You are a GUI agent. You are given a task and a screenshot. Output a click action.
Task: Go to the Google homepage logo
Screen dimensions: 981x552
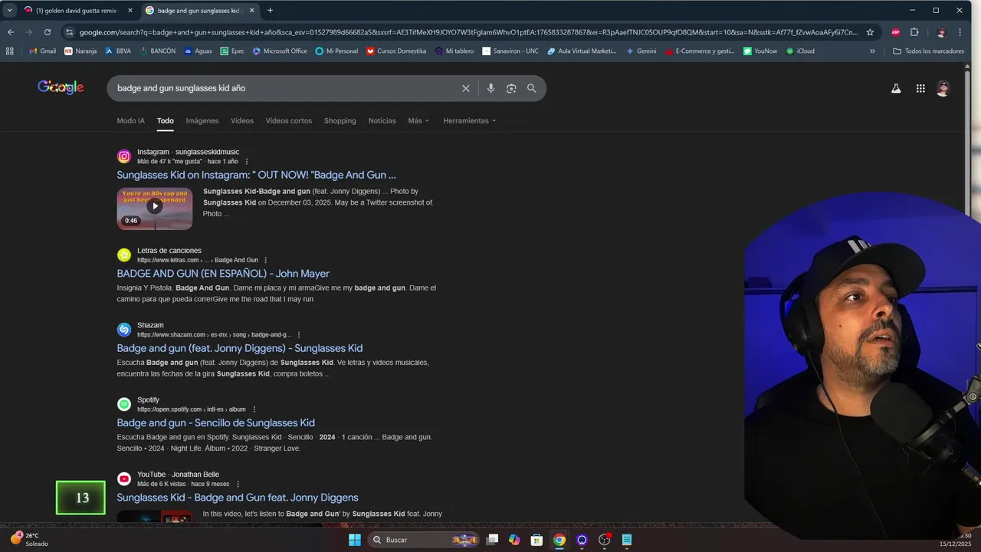click(x=61, y=87)
